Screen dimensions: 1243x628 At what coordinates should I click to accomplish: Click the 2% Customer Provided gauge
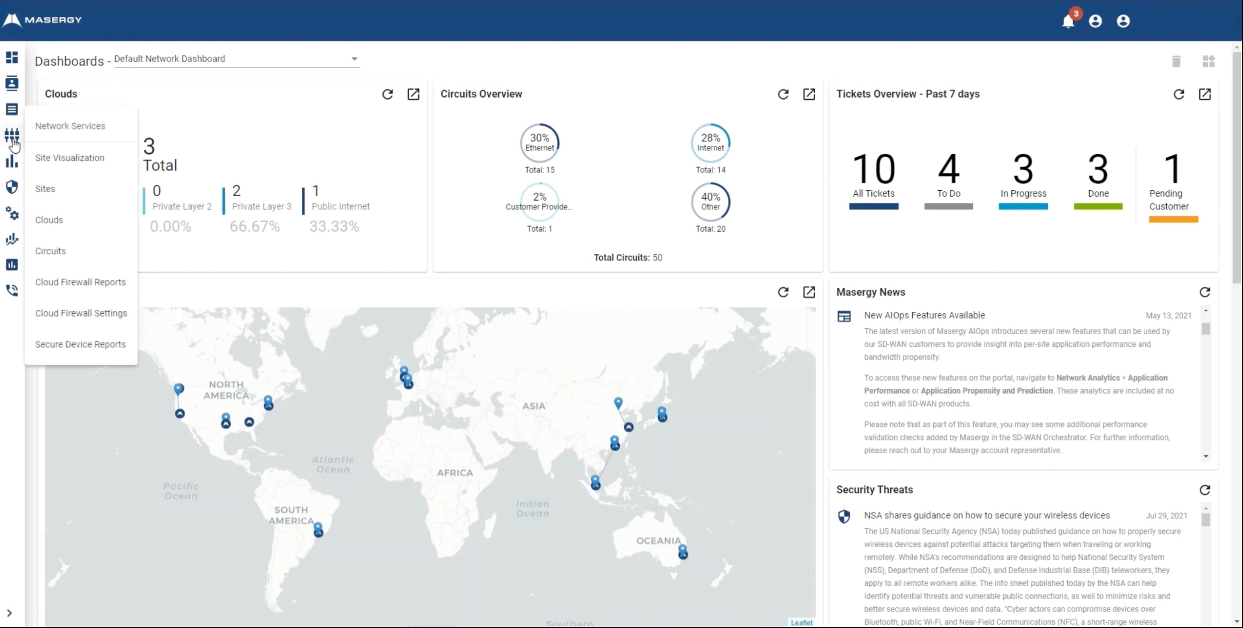(540, 202)
